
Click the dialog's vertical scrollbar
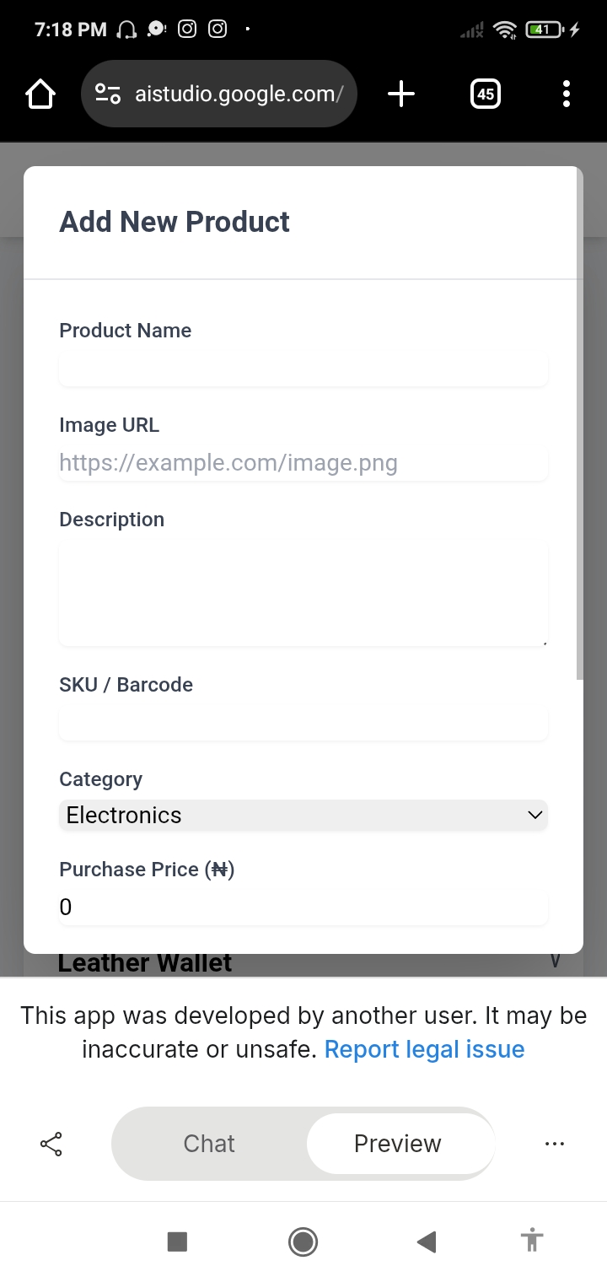coord(579,422)
